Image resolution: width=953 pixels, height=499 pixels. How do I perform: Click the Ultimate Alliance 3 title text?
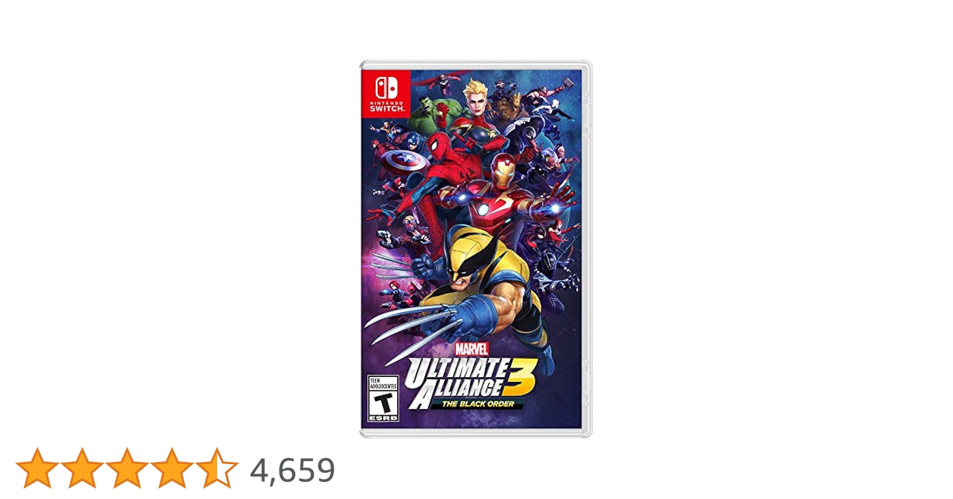tap(471, 382)
